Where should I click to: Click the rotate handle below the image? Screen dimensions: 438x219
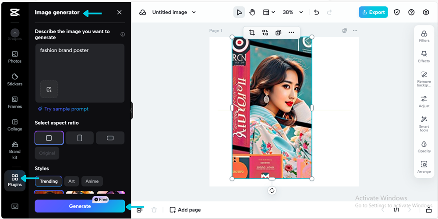[x=272, y=191]
